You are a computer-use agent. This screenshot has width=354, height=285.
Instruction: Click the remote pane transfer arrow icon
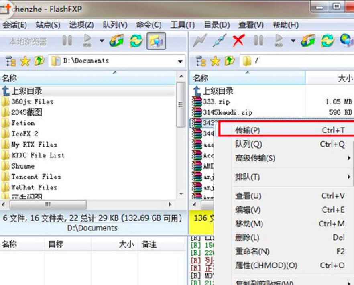pyautogui.click(x=308, y=41)
